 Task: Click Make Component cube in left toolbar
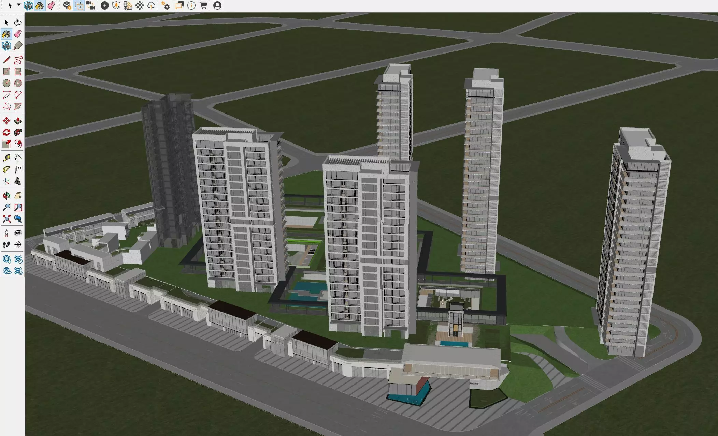pos(6,46)
